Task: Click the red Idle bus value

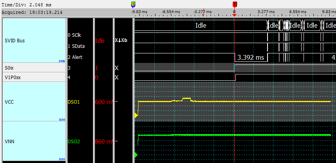Action: click(100, 41)
